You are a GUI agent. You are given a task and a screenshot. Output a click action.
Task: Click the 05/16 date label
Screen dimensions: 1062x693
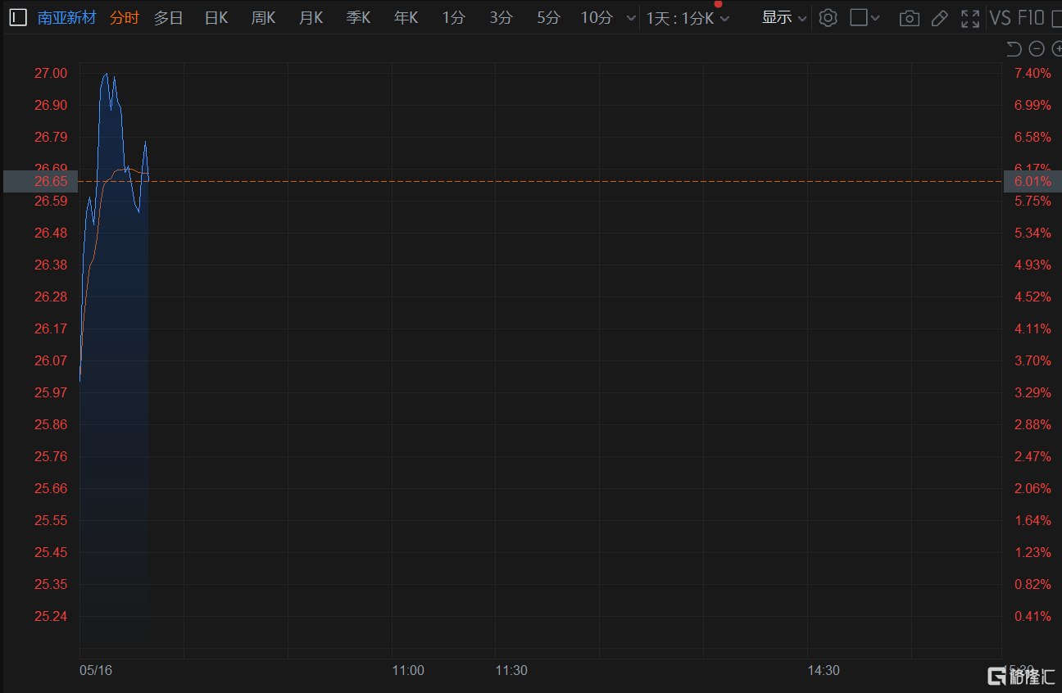[95, 670]
